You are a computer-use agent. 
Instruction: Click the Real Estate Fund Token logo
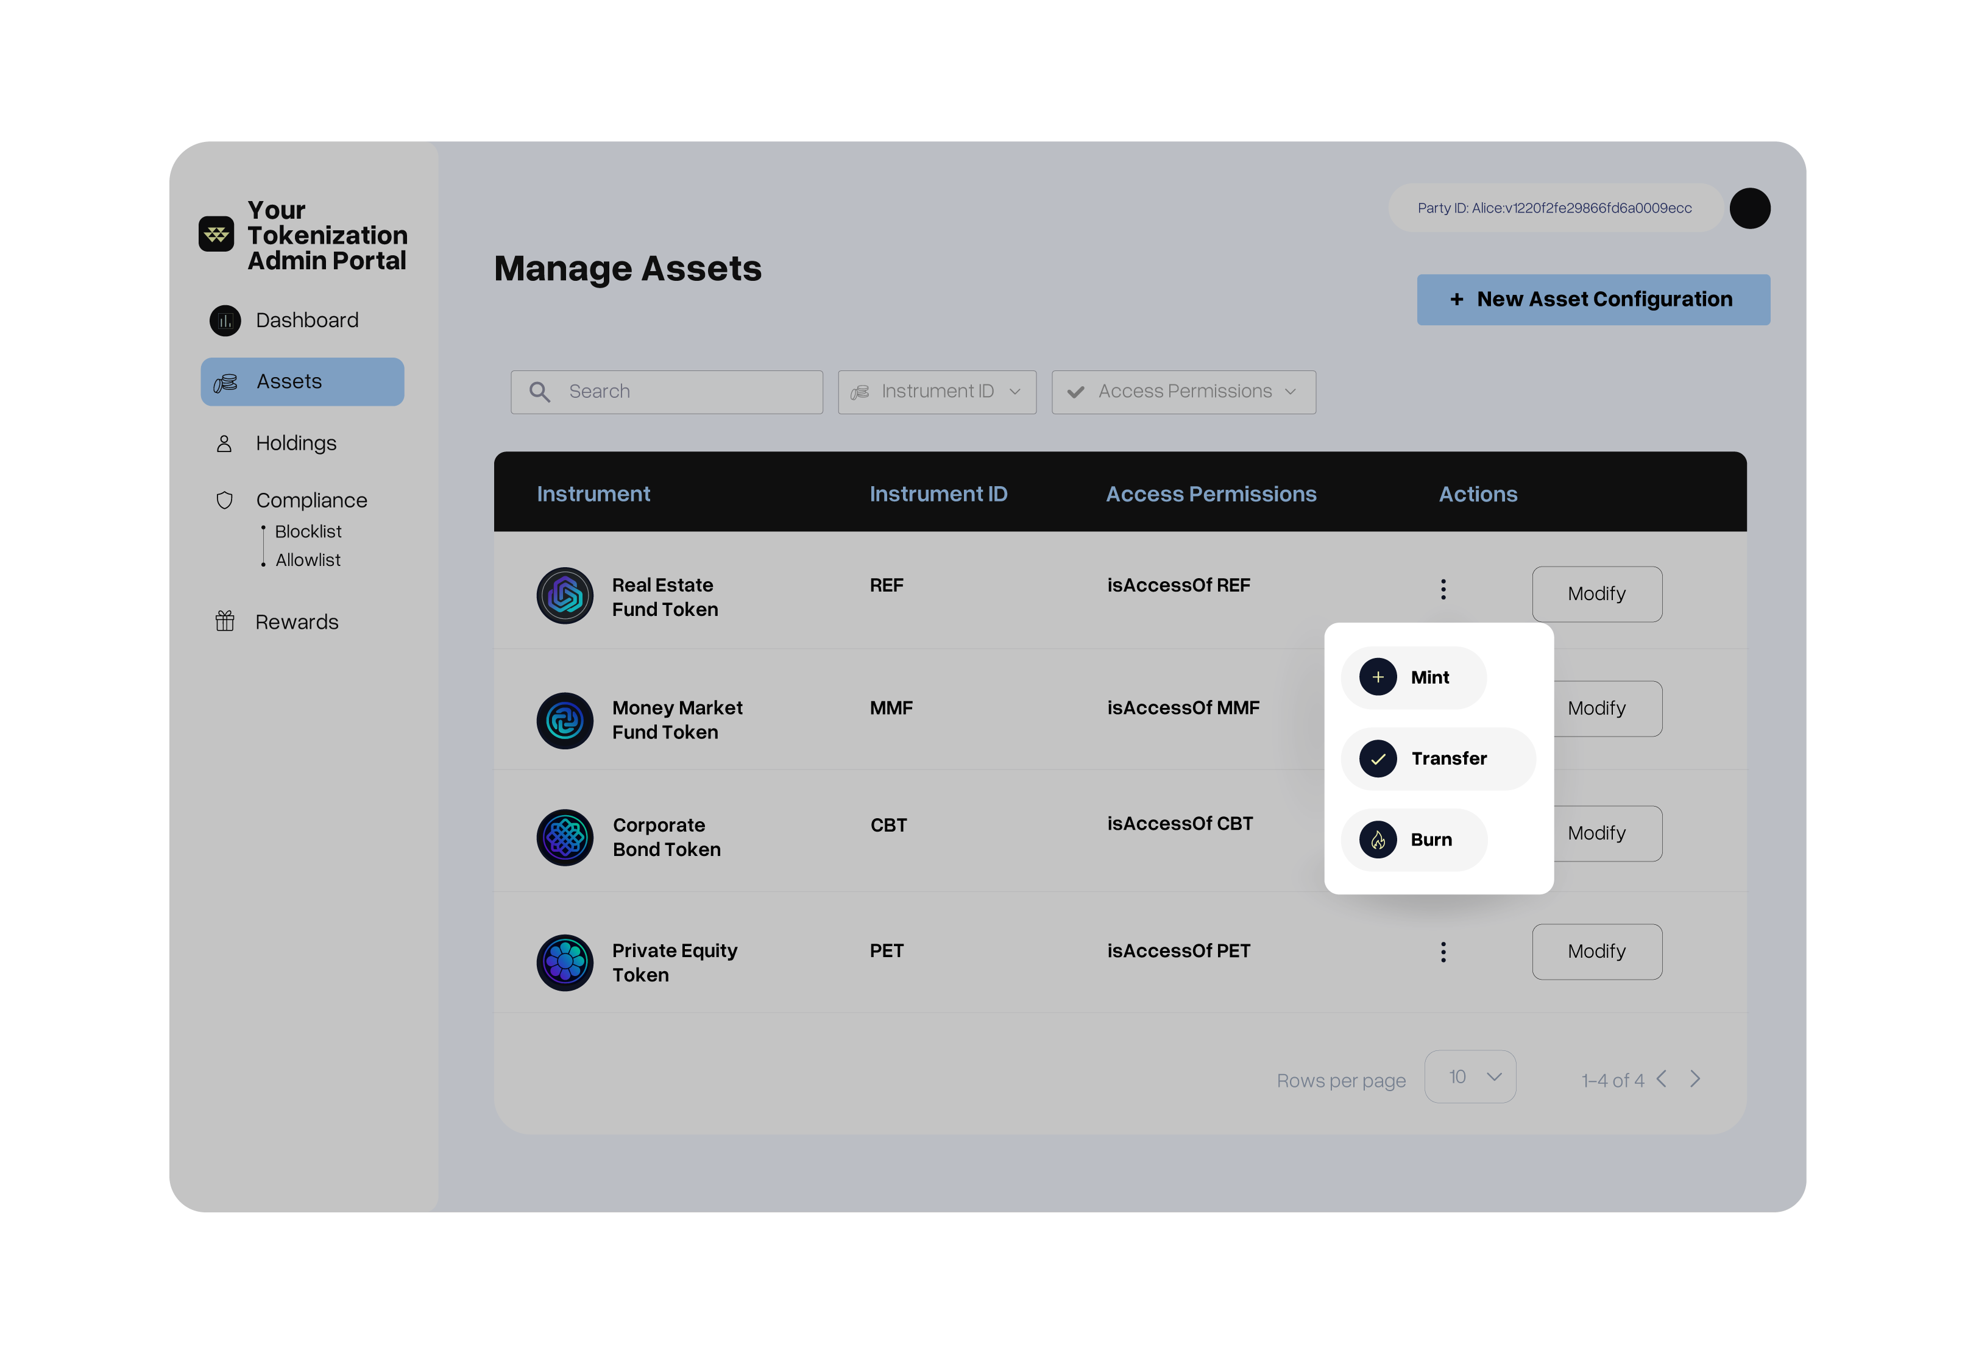tap(565, 596)
